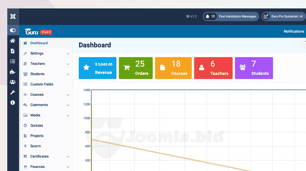This screenshot has height=171, width=306.
Task: Open the Home dashboard icon in sidebar
Action: point(13,41)
